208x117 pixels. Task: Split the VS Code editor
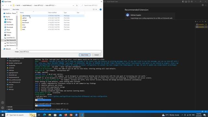203,5
